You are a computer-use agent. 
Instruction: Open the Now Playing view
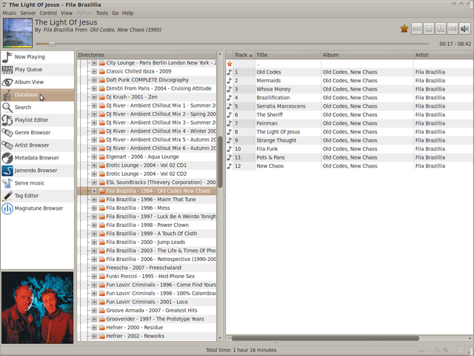click(x=37, y=57)
